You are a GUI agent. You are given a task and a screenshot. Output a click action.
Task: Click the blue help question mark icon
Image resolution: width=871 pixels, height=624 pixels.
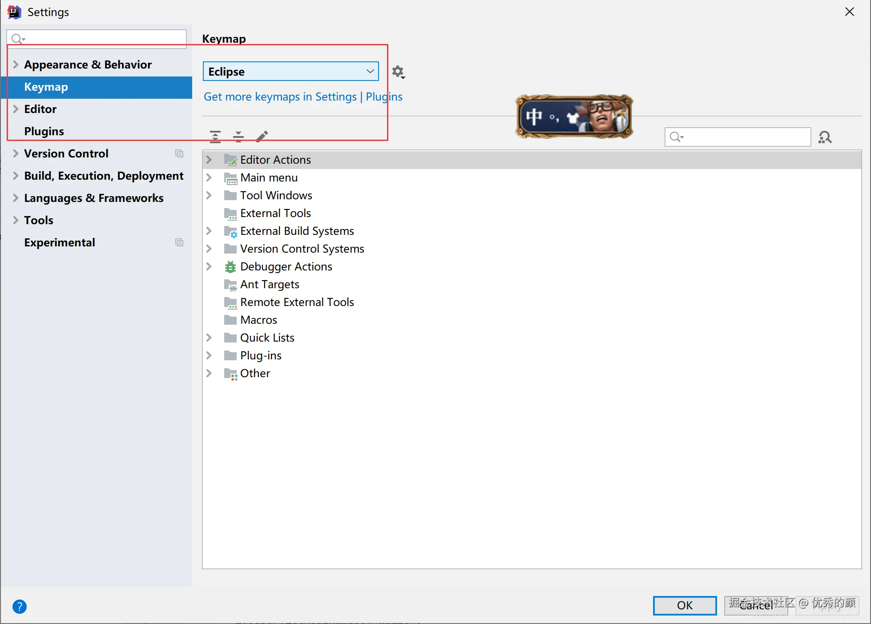point(20,606)
